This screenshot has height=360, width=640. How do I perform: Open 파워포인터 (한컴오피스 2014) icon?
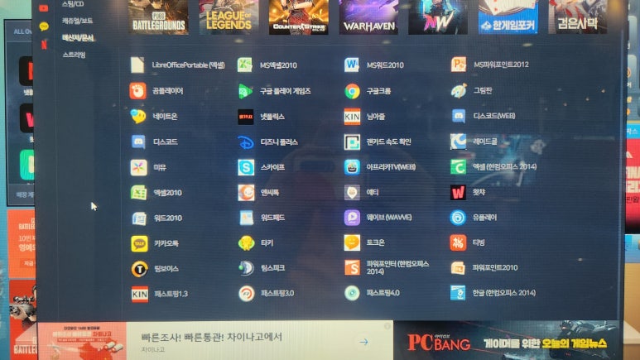pyautogui.click(x=352, y=268)
